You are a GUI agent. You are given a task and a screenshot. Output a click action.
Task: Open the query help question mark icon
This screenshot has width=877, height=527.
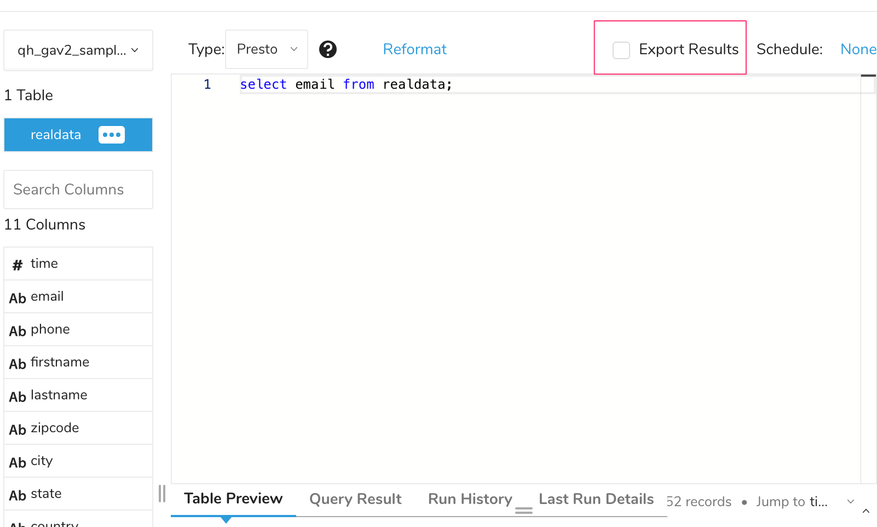click(327, 49)
